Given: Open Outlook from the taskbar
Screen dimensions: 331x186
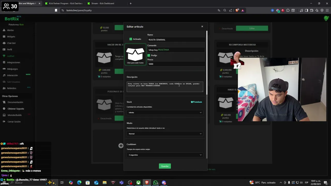Looking at the screenshot, I should tap(96, 183).
